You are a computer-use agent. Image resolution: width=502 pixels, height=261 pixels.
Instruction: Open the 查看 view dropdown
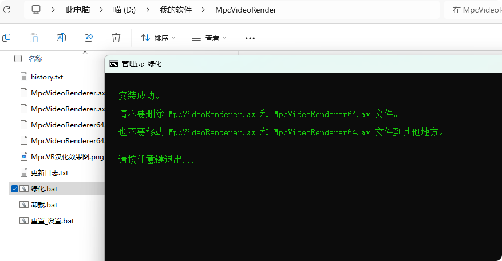[x=209, y=38]
